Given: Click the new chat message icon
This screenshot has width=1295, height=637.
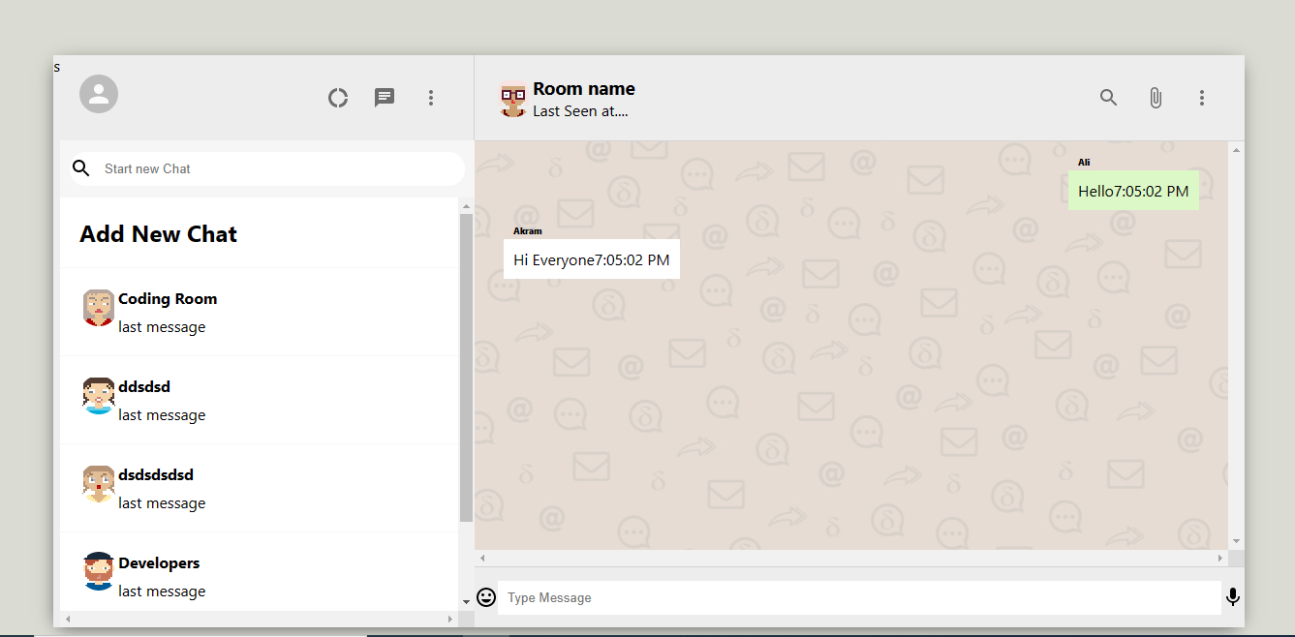Looking at the screenshot, I should pos(385,98).
